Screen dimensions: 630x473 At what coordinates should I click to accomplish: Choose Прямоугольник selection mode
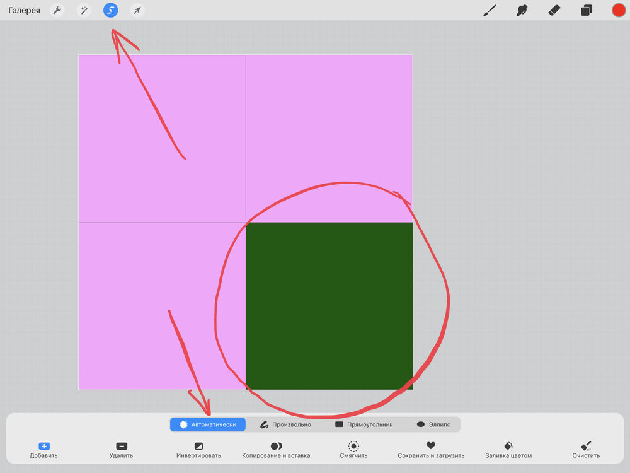coord(364,424)
